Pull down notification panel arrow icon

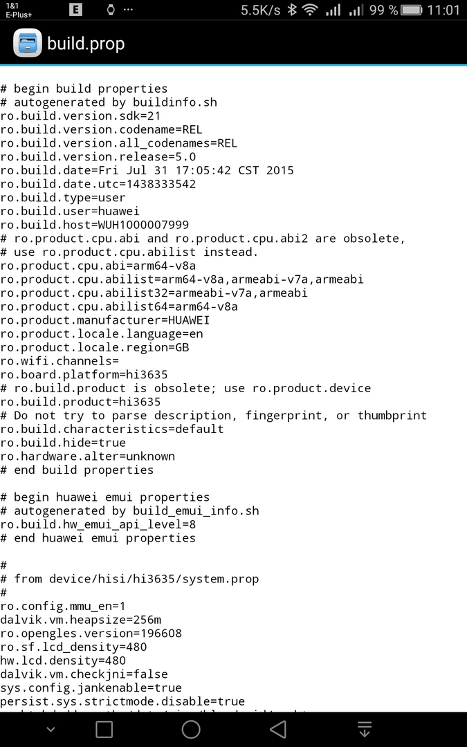click(x=365, y=729)
